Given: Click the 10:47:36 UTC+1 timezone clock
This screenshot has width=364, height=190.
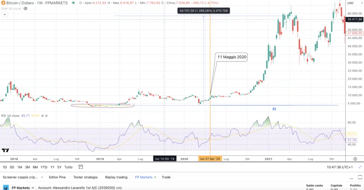Looking at the screenshot, I should coord(339,167).
